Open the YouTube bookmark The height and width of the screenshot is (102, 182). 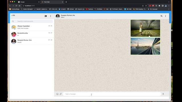(89, 9)
